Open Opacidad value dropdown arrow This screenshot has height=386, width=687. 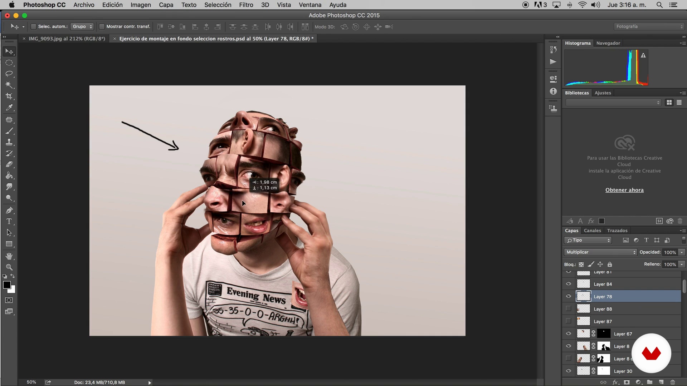click(x=682, y=252)
